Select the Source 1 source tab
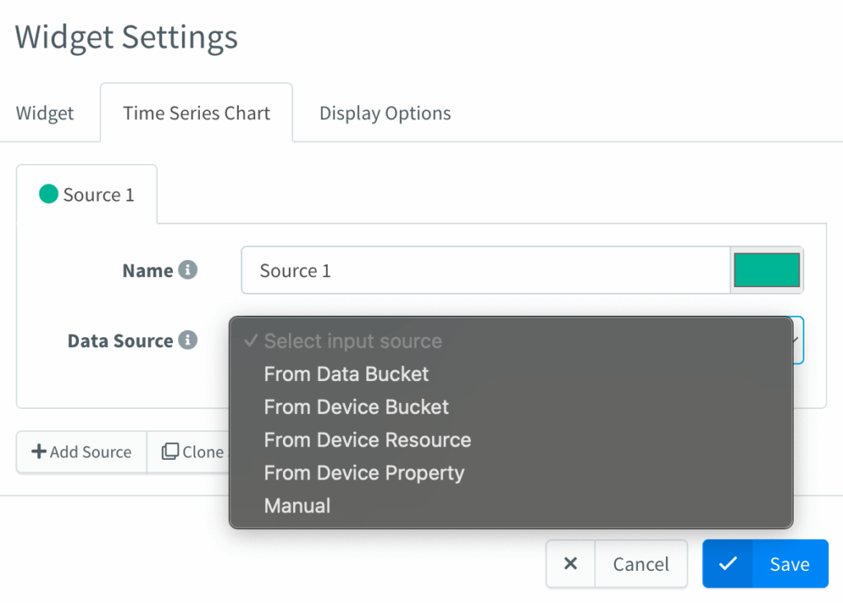This screenshot has width=843, height=603. click(x=86, y=194)
